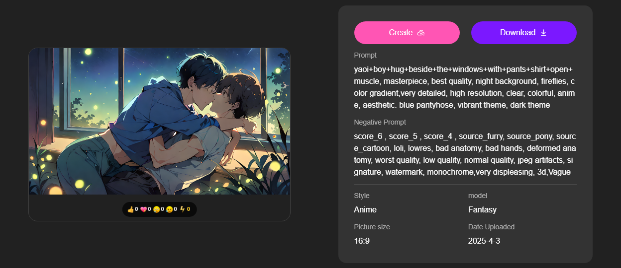621x268 pixels.
Task: Click the "Date Uploaded" label
Action: (491, 227)
